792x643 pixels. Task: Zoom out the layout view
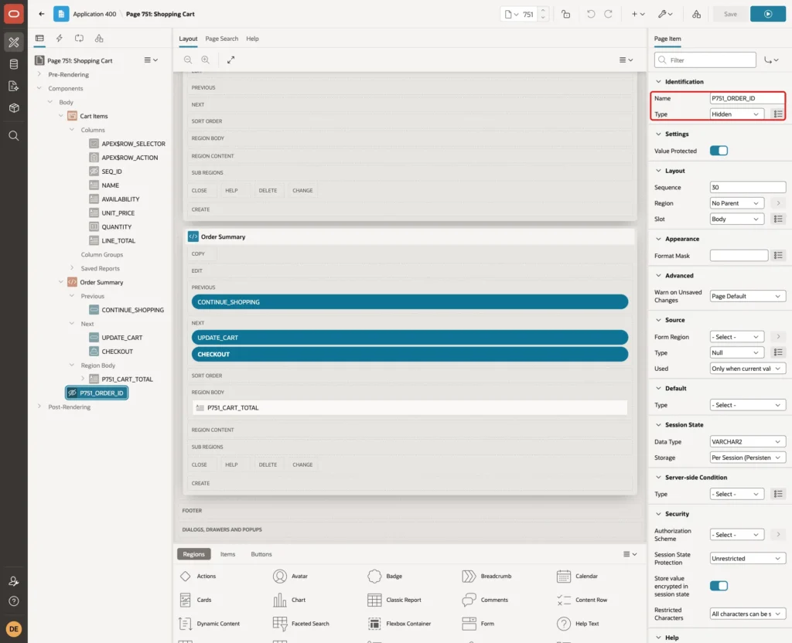(188, 60)
